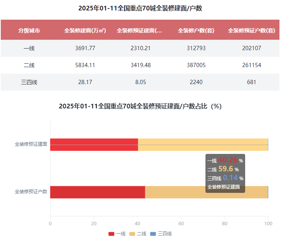This screenshot has width=281, height=243.
Task: Click the 全装修户数(套) column header
Action: (x=196, y=30)
